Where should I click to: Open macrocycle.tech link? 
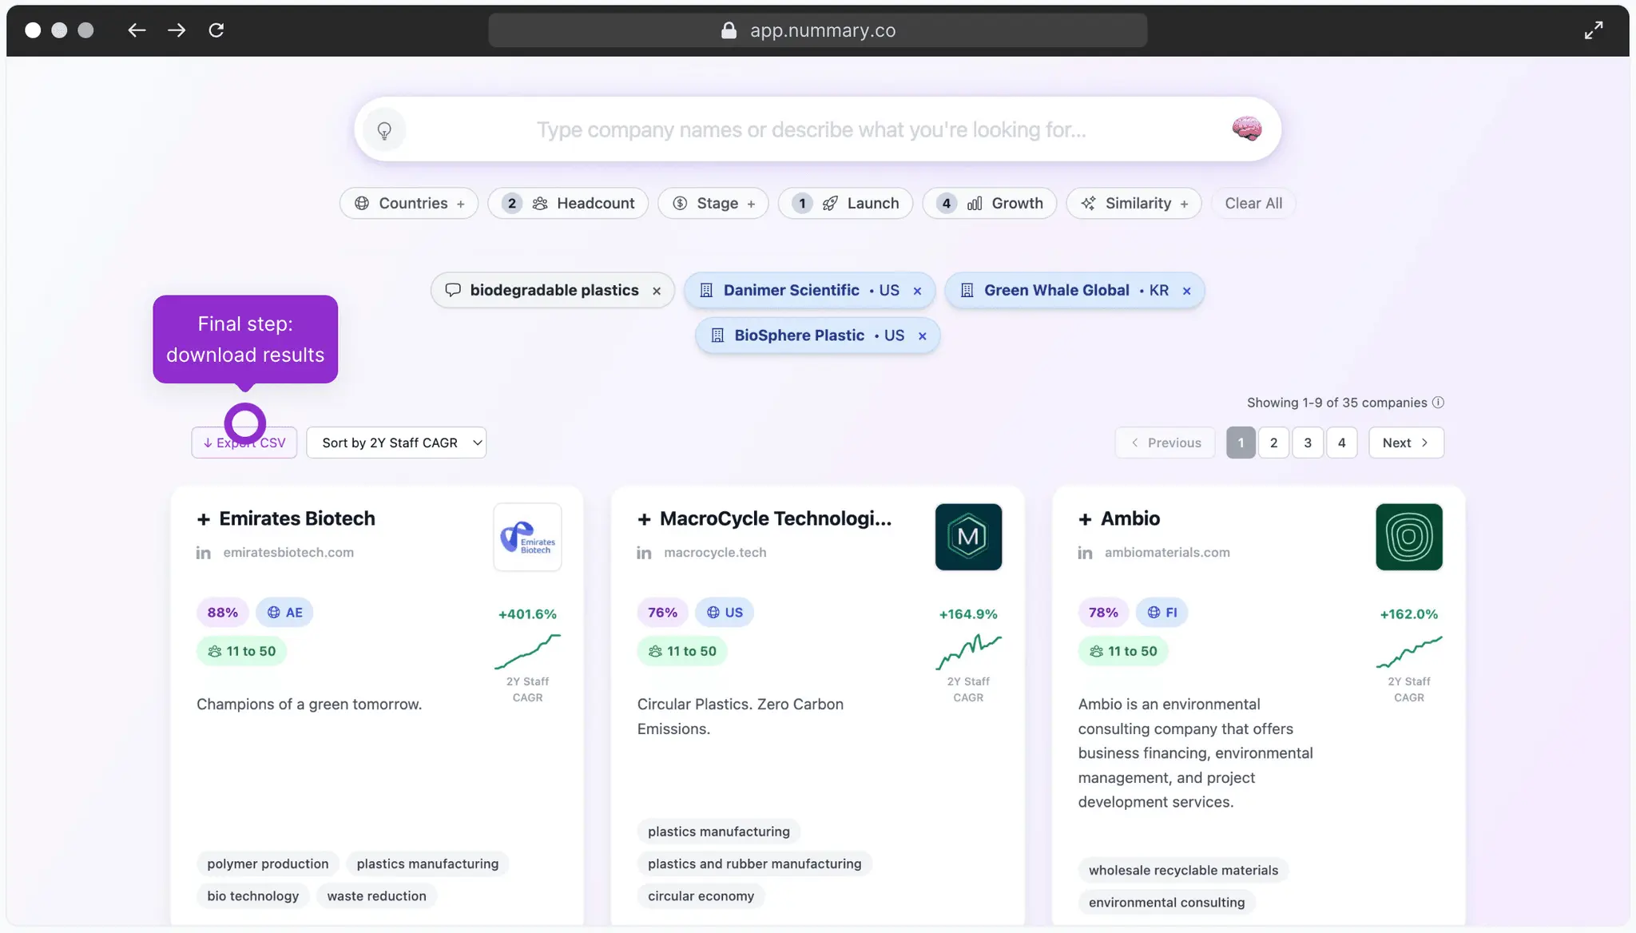[x=715, y=553]
